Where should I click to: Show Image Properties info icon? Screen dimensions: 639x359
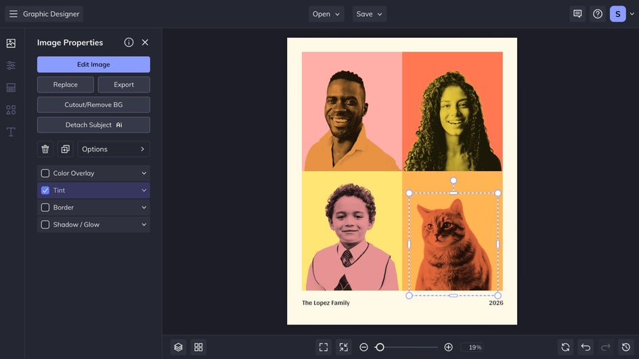tap(129, 43)
